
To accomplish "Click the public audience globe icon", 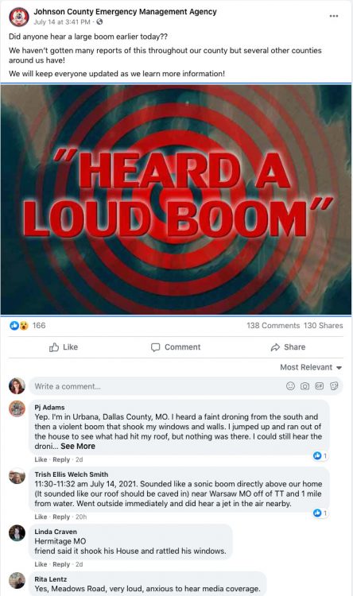I will coord(99,22).
